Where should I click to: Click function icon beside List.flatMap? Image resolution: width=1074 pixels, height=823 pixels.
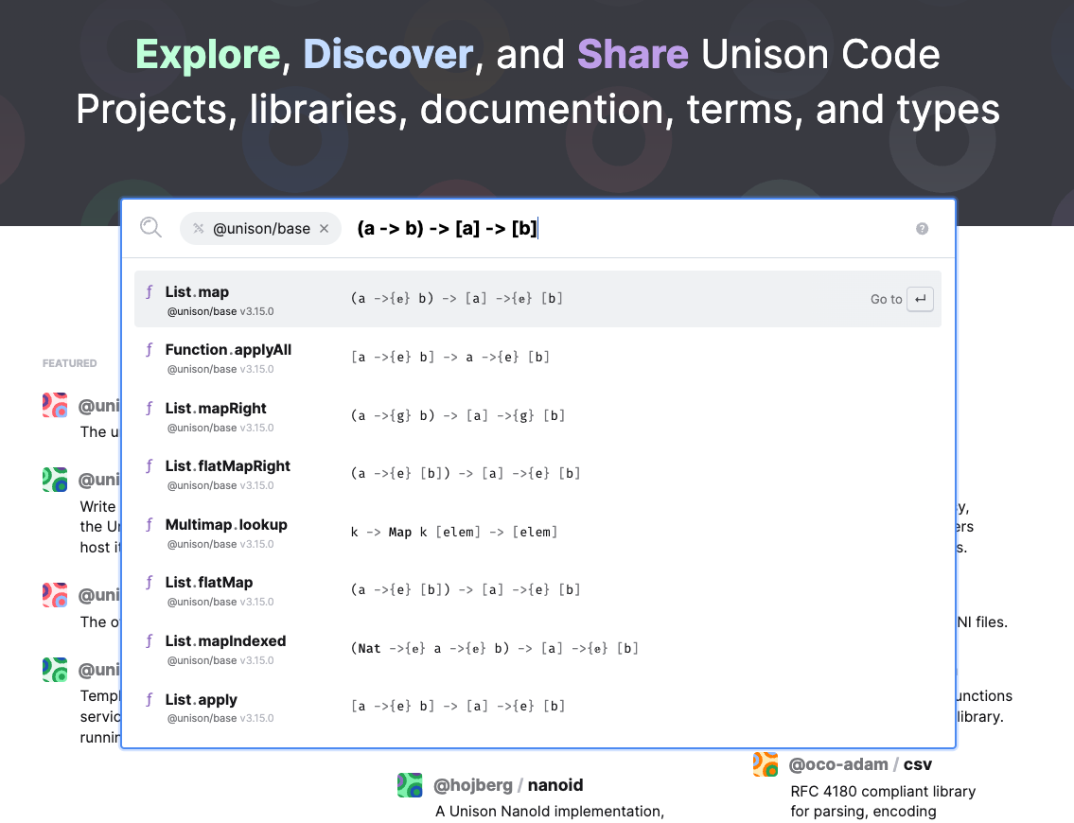coord(150,583)
